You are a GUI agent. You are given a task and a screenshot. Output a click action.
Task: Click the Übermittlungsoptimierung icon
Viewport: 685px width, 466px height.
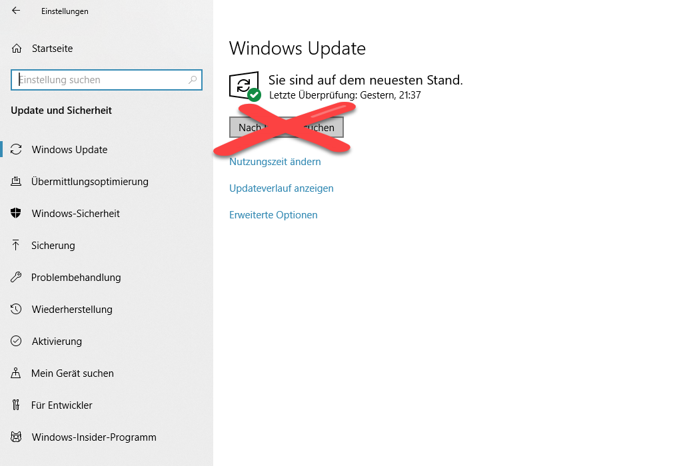click(x=16, y=181)
